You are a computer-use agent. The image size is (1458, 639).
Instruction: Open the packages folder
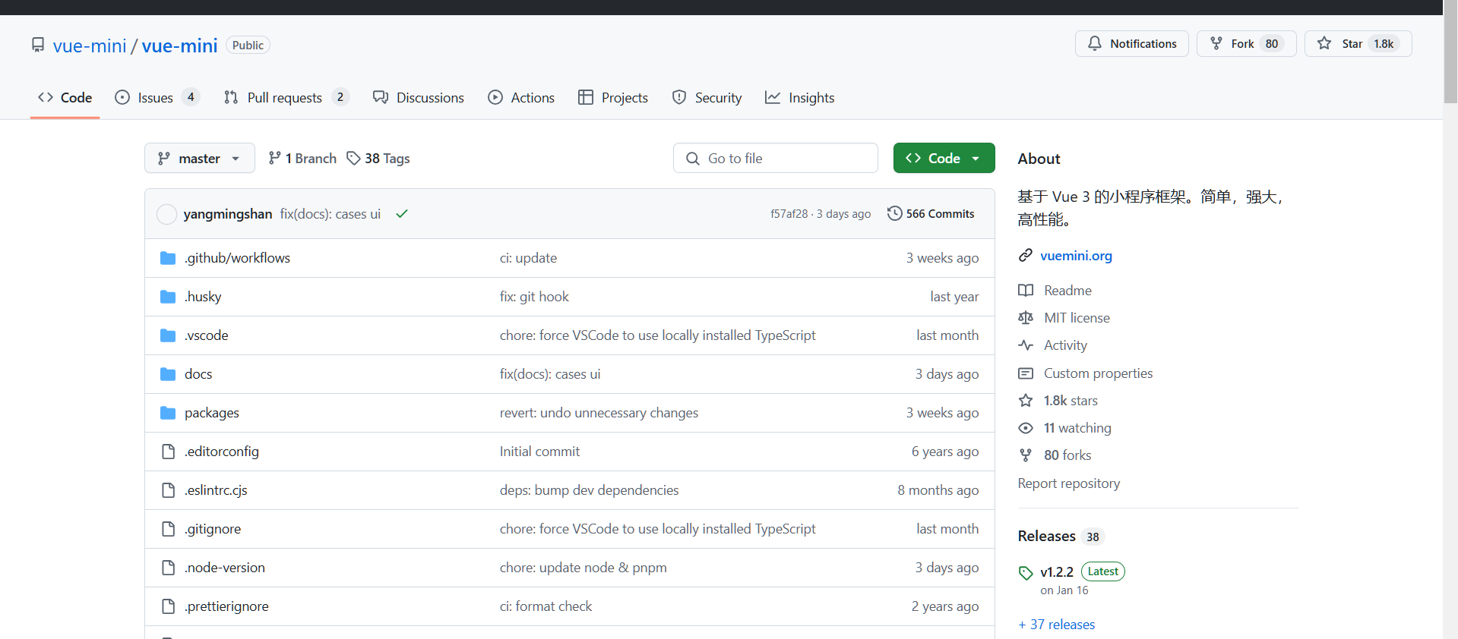point(212,413)
